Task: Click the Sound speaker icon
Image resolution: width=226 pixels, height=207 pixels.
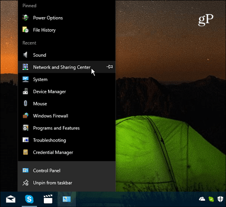Action: click(25, 55)
